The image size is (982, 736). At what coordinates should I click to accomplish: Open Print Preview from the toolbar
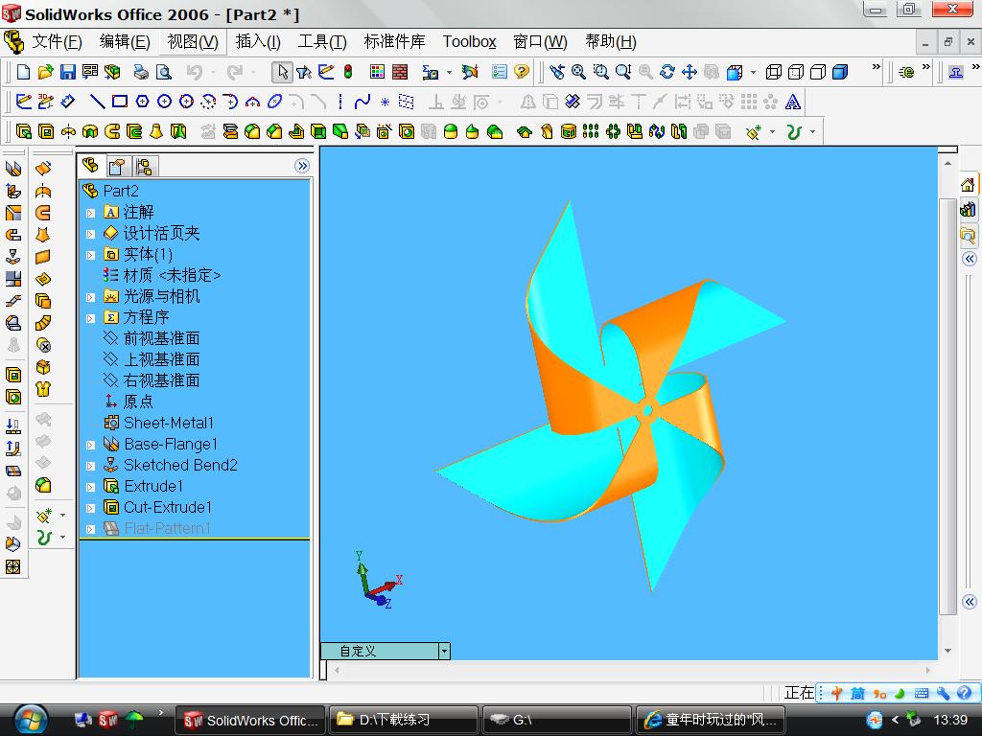[163, 72]
